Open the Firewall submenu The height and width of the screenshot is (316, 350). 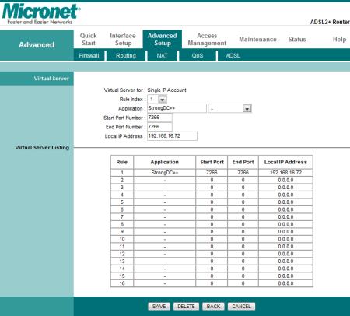(x=89, y=55)
